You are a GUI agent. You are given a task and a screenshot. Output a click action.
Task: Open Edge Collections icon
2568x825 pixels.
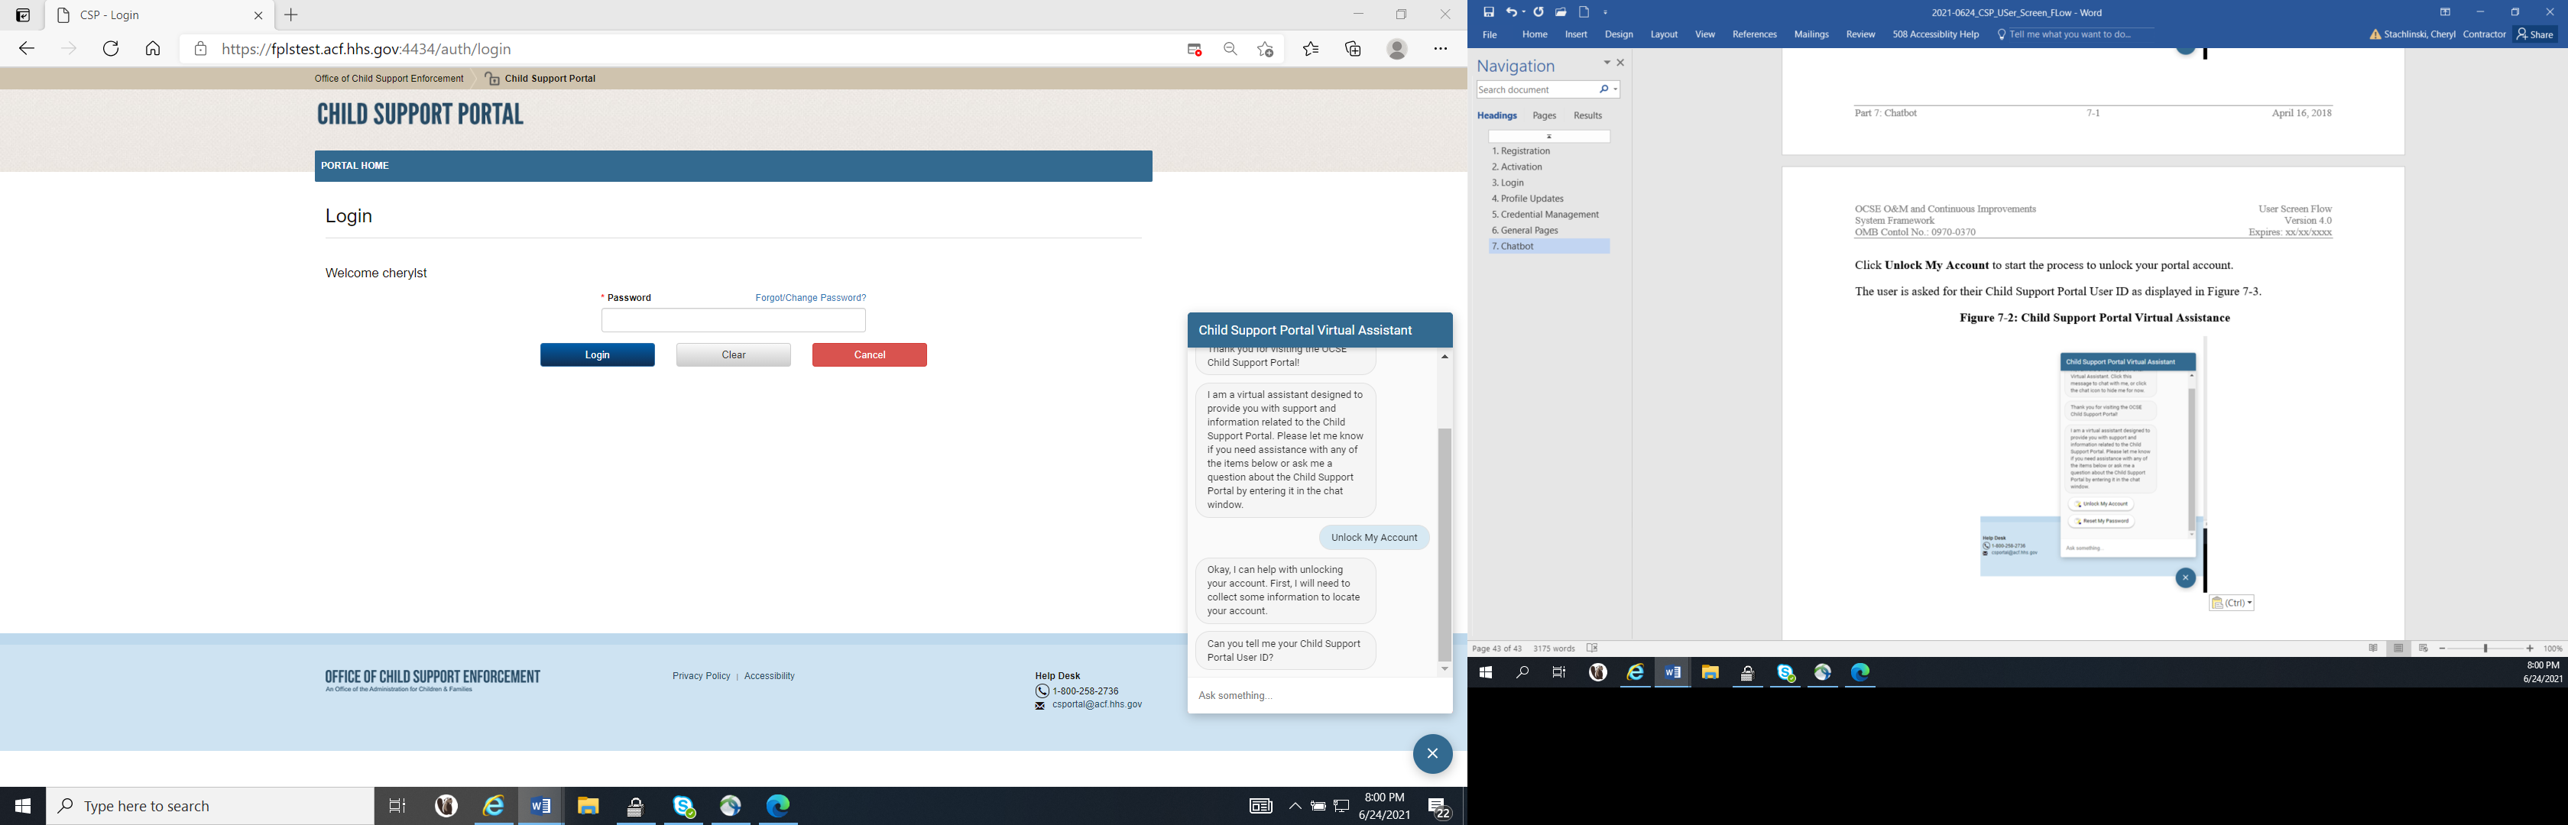(1353, 49)
